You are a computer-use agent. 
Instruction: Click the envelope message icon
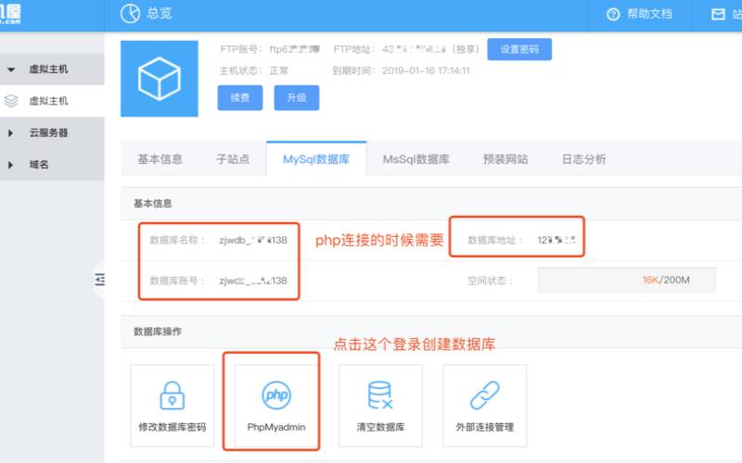(718, 15)
